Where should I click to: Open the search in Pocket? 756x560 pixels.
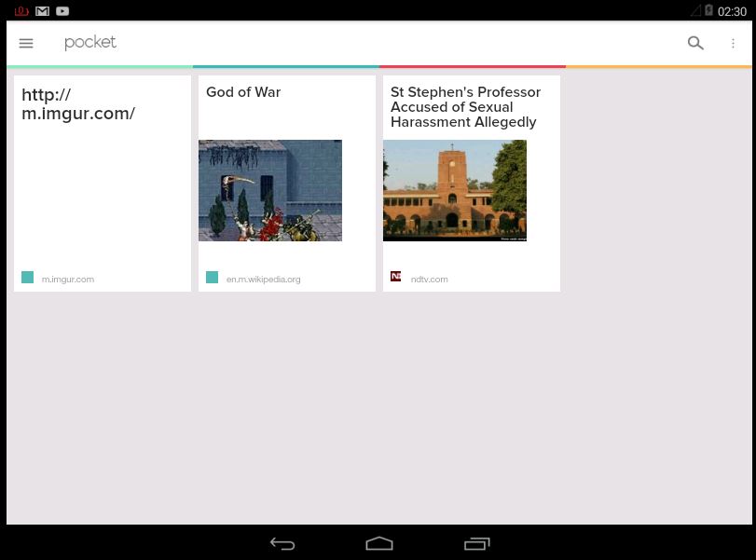pos(695,43)
